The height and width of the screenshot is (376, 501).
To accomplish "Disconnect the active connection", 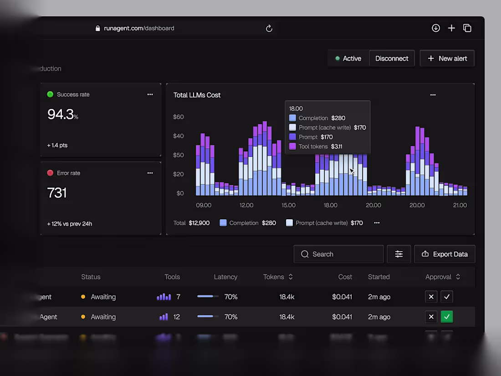I will tap(392, 58).
